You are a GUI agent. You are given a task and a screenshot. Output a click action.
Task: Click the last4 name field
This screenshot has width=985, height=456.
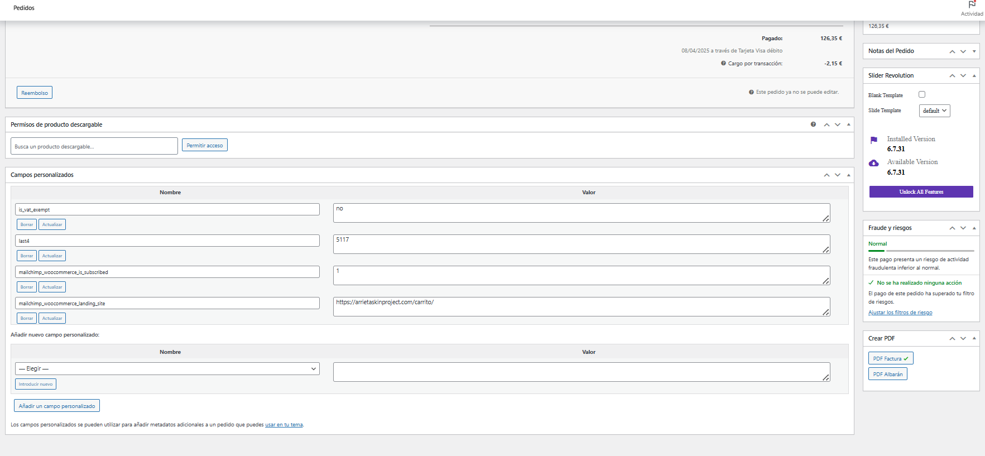point(167,241)
